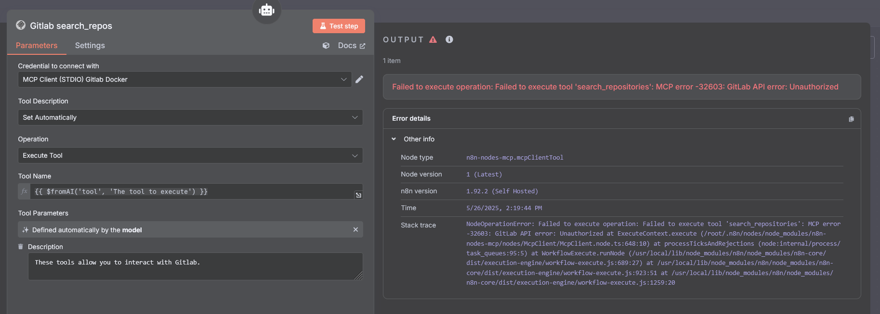
Task: Click the 1 item count label
Action: [x=392, y=61]
